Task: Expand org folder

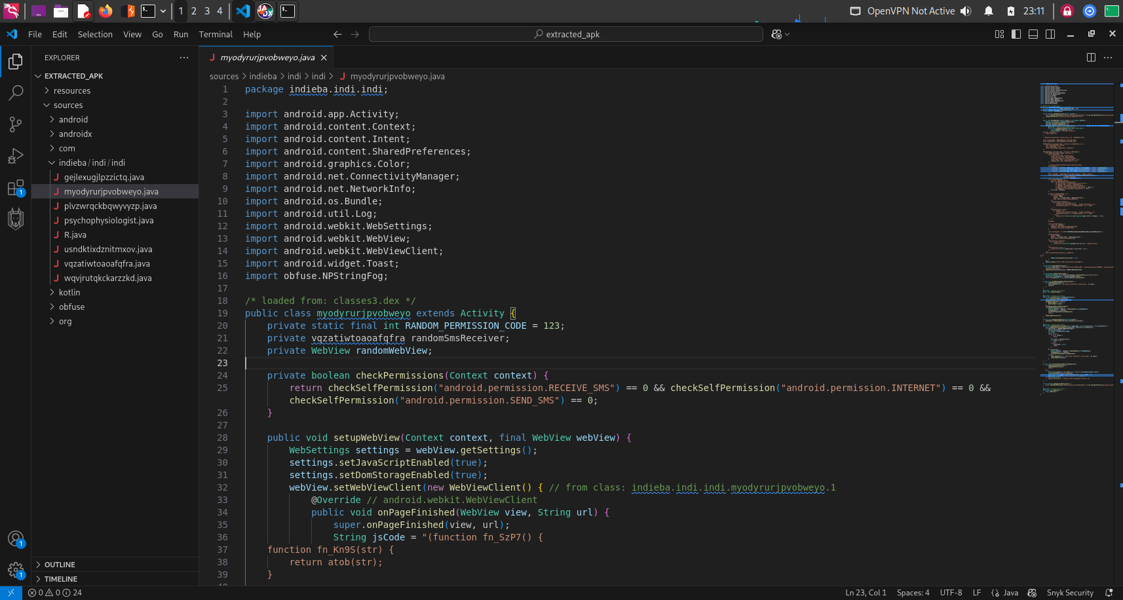Action: [115, 321]
